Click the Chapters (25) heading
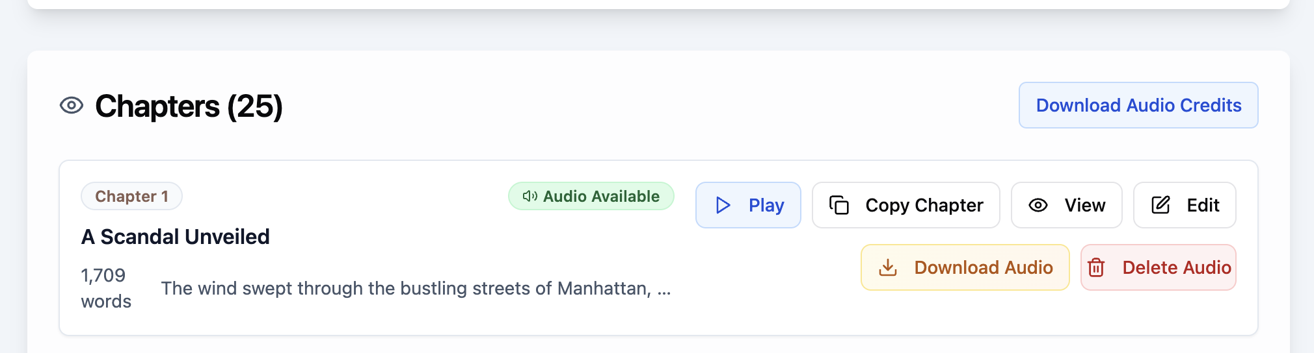 189,106
